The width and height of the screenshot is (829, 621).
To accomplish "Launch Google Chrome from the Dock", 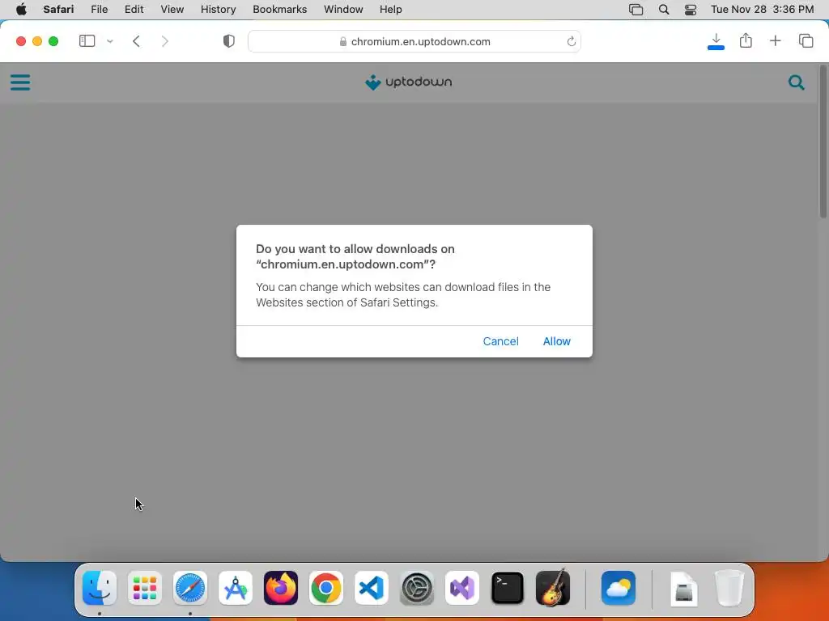I will pyautogui.click(x=326, y=588).
